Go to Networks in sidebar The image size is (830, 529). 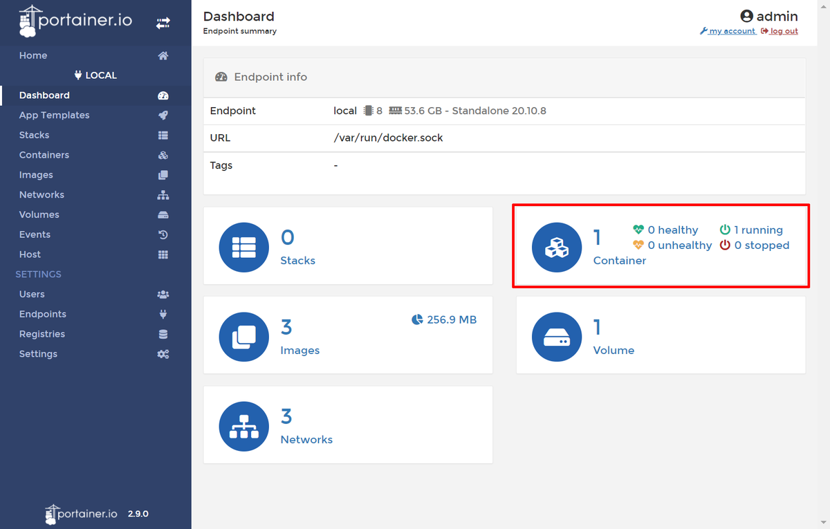pos(41,195)
